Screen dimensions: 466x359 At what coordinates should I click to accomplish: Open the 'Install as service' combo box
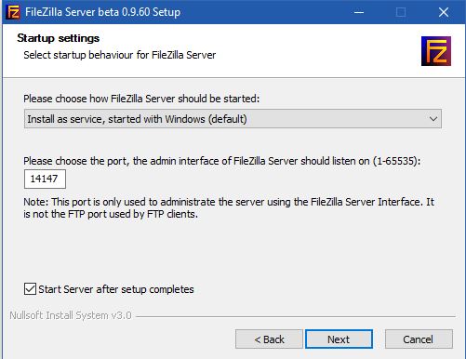click(233, 119)
